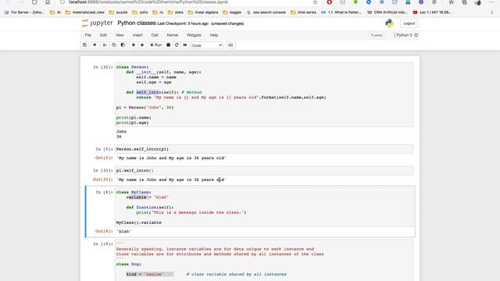
Task: Click the kernel idle status circle
Action: (416, 35)
